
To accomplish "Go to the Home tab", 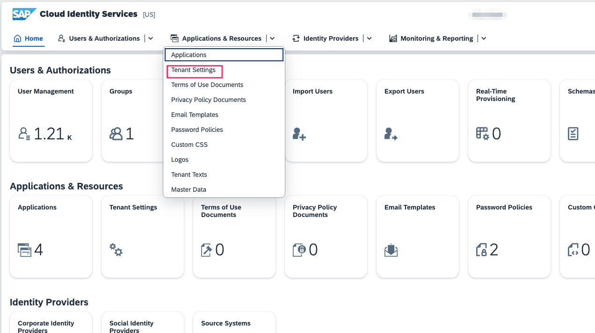I will point(29,38).
